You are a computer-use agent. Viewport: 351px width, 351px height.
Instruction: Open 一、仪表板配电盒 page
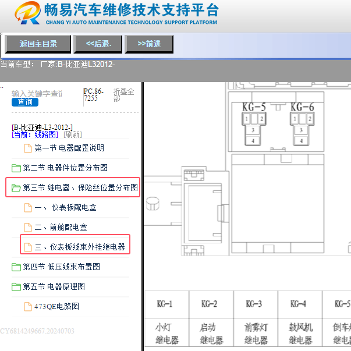[x=65, y=207]
